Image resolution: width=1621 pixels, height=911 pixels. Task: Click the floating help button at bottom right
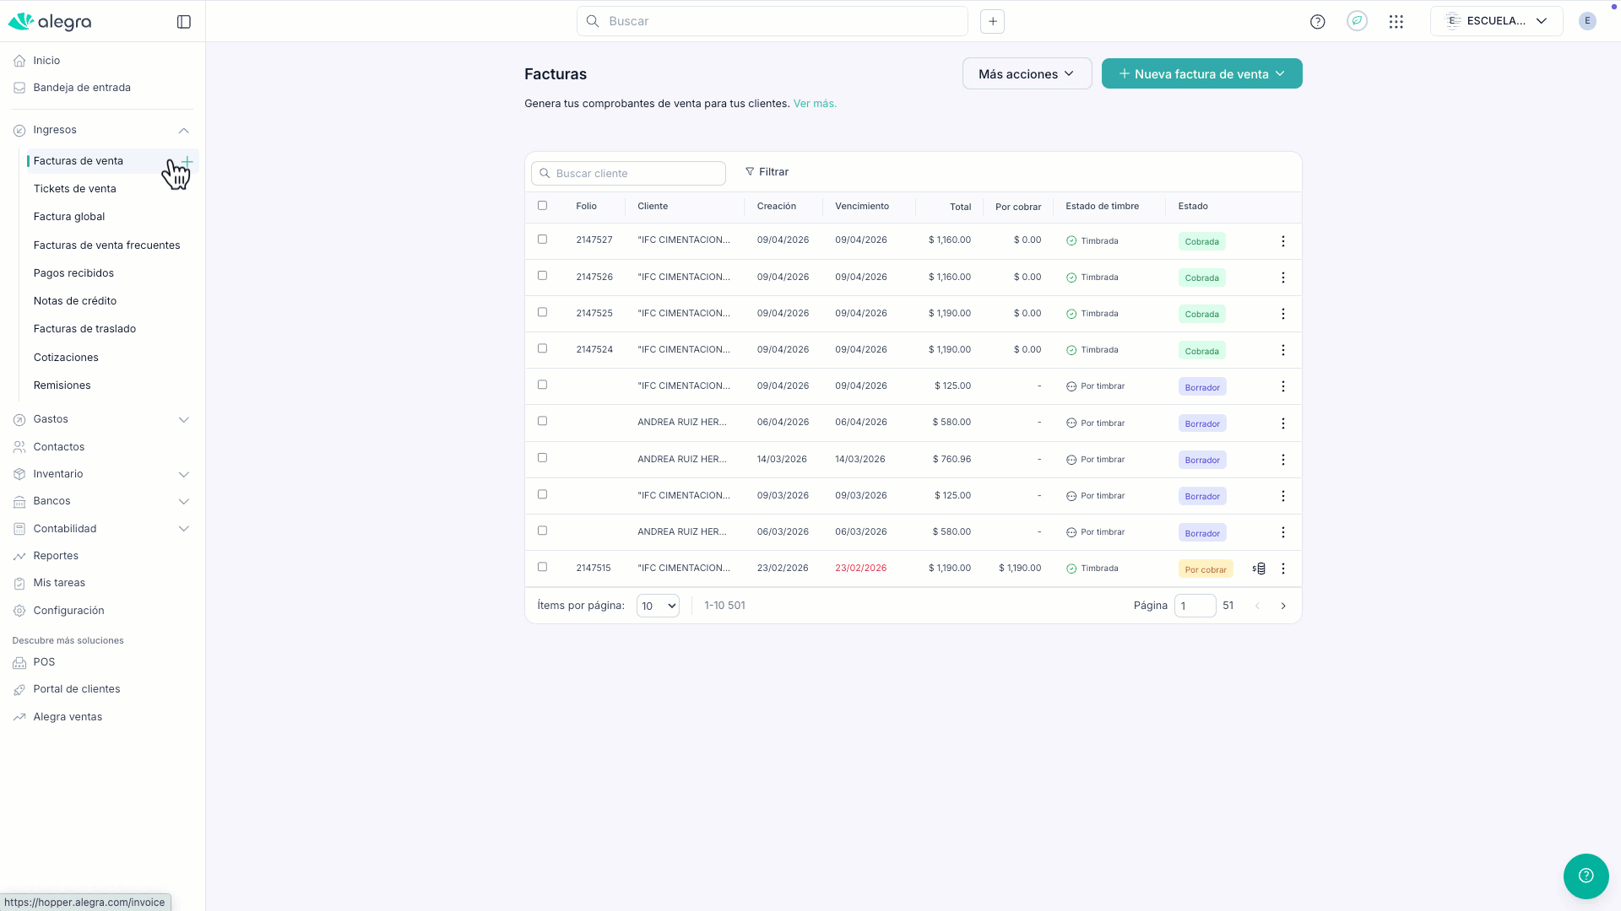pos(1586,876)
